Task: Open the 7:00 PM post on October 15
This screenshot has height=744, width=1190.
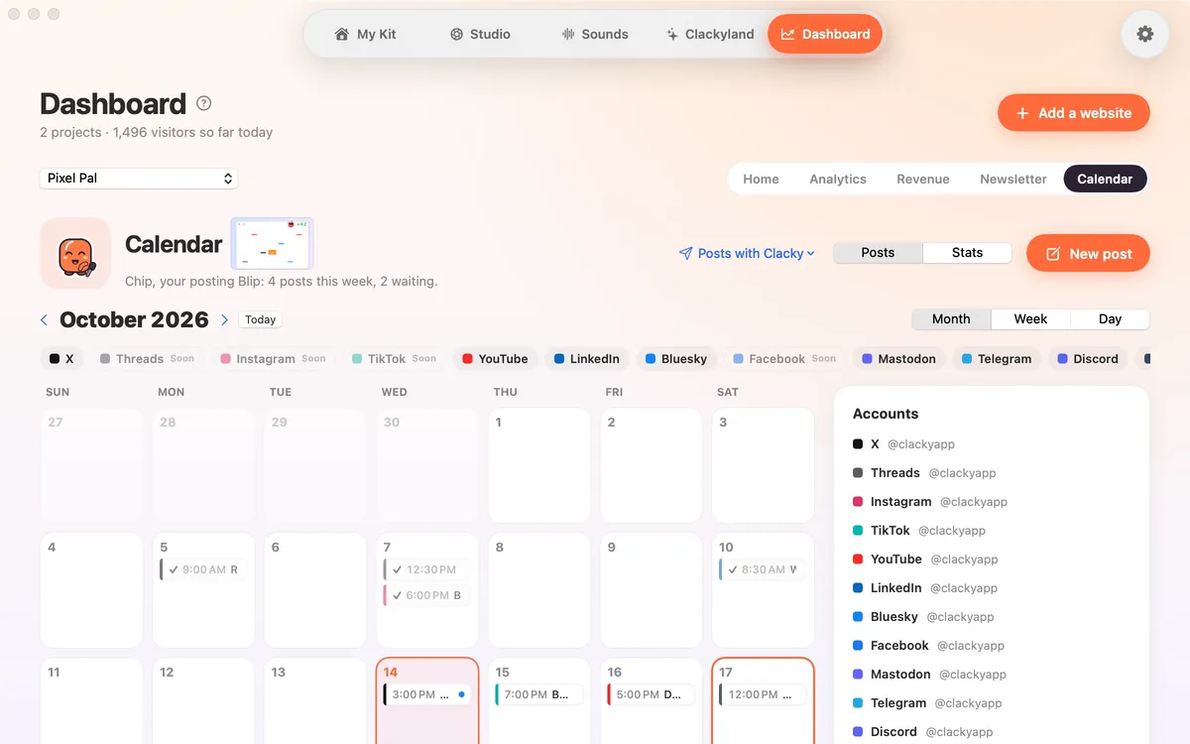Action: [x=539, y=694]
